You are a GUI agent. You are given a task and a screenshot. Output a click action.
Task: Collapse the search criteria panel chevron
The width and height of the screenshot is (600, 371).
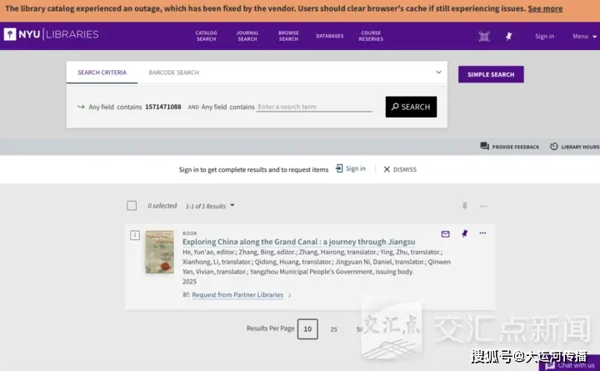point(438,73)
